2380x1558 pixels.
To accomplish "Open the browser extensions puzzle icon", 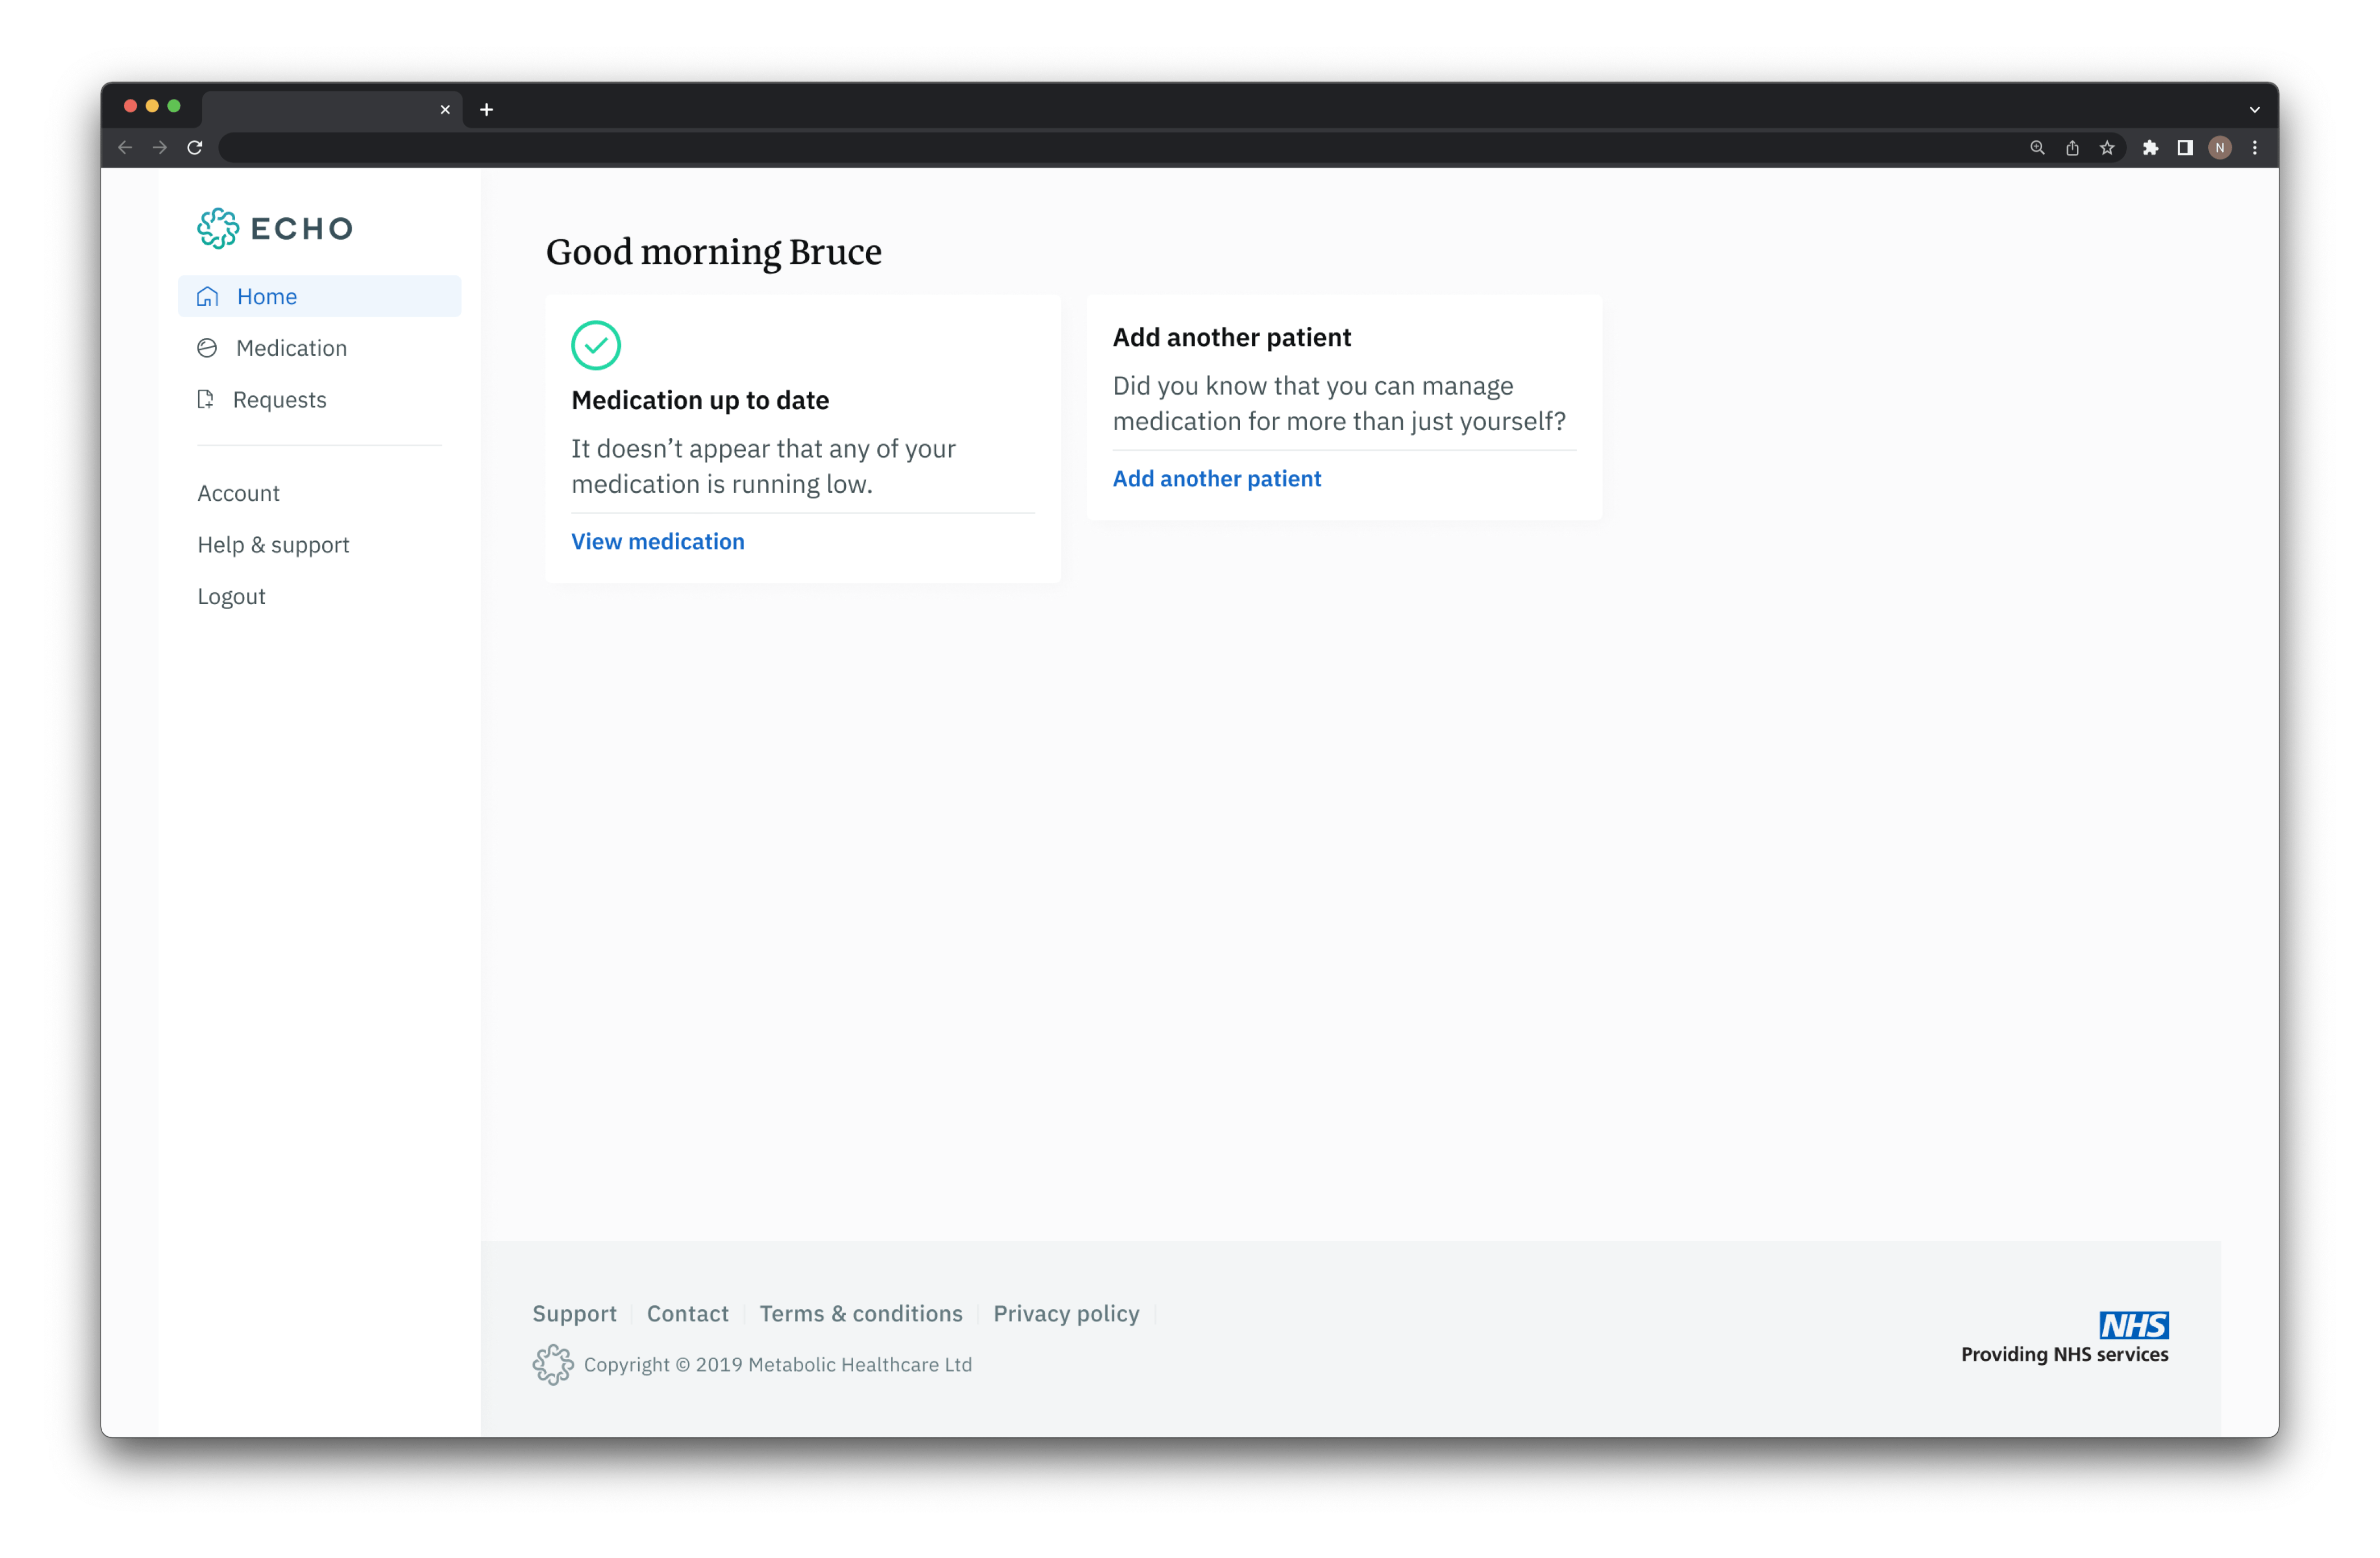I will coord(2150,148).
